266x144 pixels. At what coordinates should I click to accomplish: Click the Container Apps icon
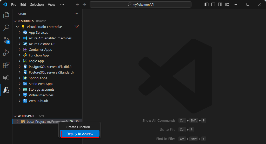[25, 49]
